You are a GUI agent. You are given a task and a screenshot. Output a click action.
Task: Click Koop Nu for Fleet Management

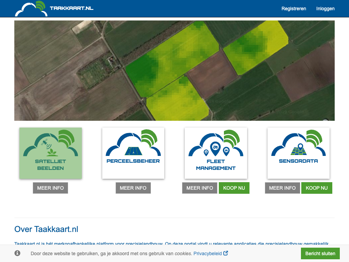(234, 188)
